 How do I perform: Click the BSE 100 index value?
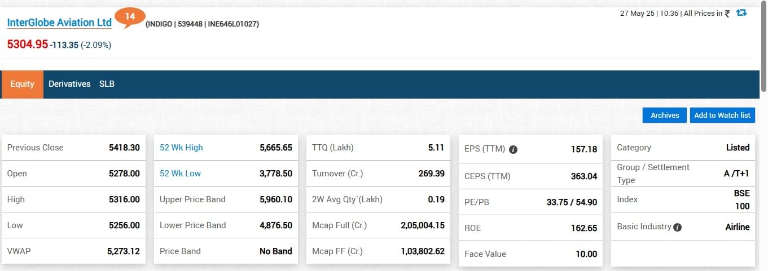(x=741, y=199)
